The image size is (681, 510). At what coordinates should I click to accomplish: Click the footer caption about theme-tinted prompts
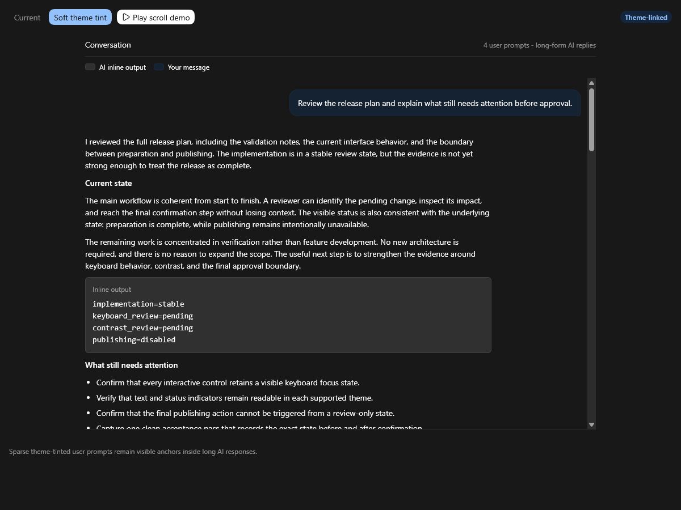pyautogui.click(x=133, y=452)
